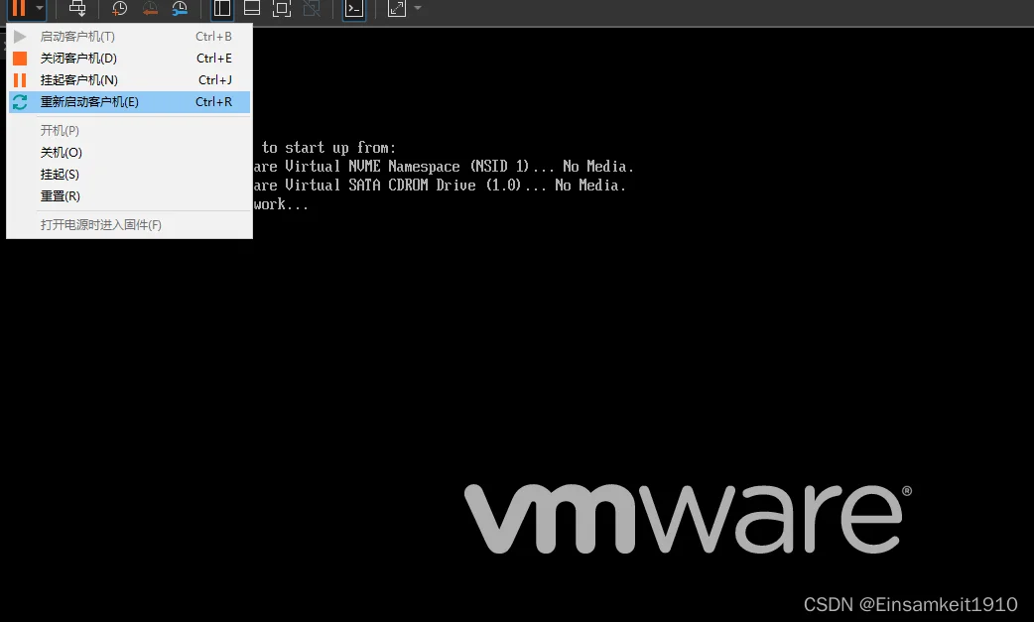Click the orange pause bars icon in menu

click(x=20, y=79)
